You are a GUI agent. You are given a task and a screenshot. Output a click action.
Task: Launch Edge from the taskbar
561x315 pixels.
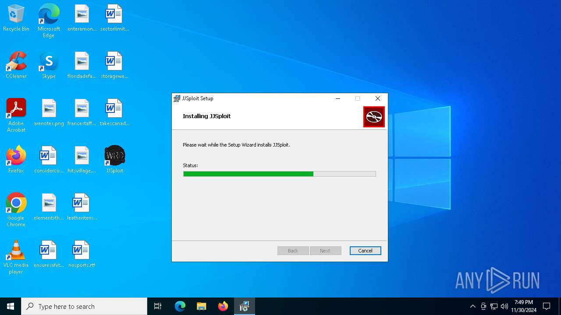pos(180,306)
